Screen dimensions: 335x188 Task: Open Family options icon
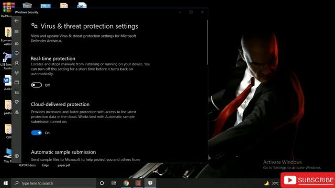[16, 112]
